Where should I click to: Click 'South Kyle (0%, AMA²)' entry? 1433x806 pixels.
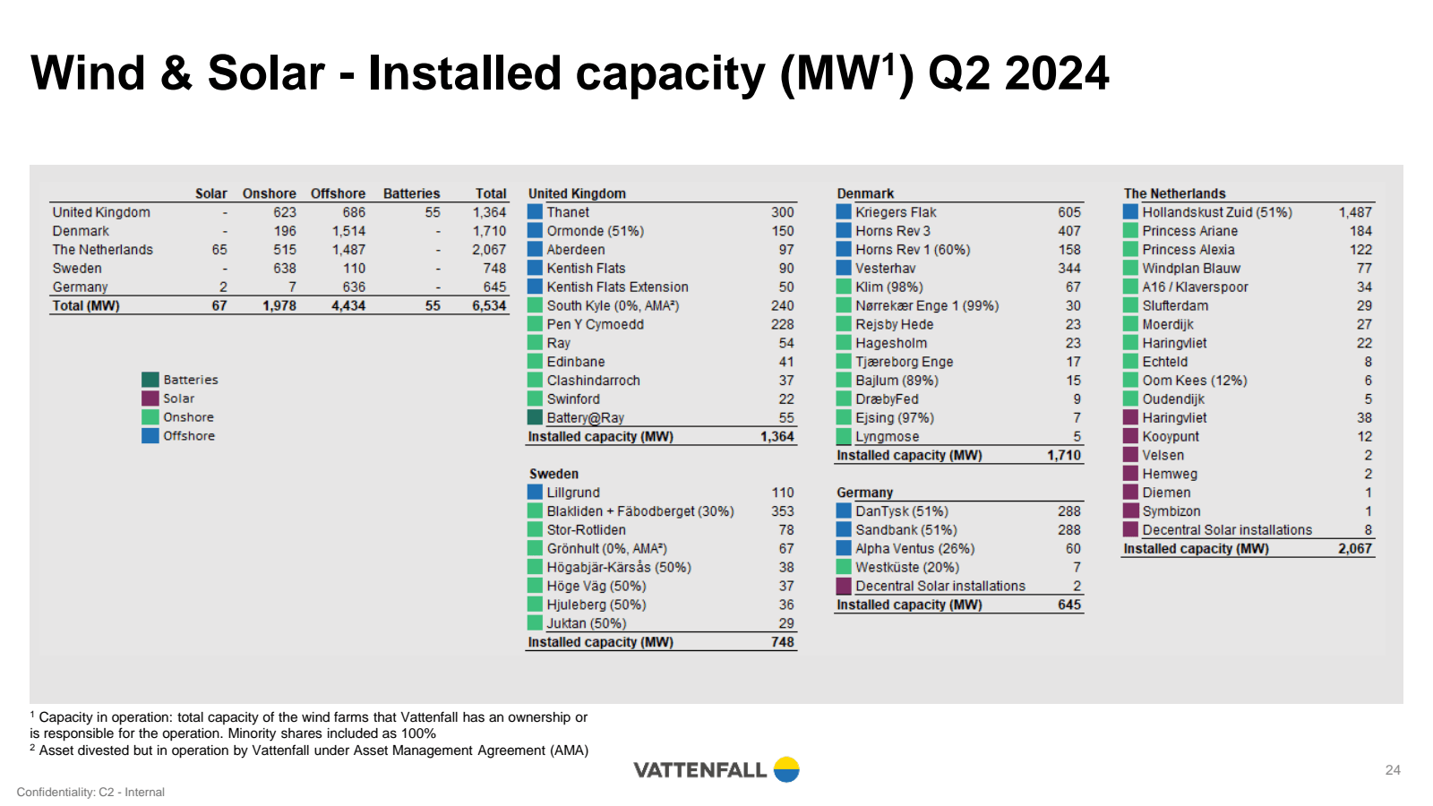pyautogui.click(x=614, y=306)
